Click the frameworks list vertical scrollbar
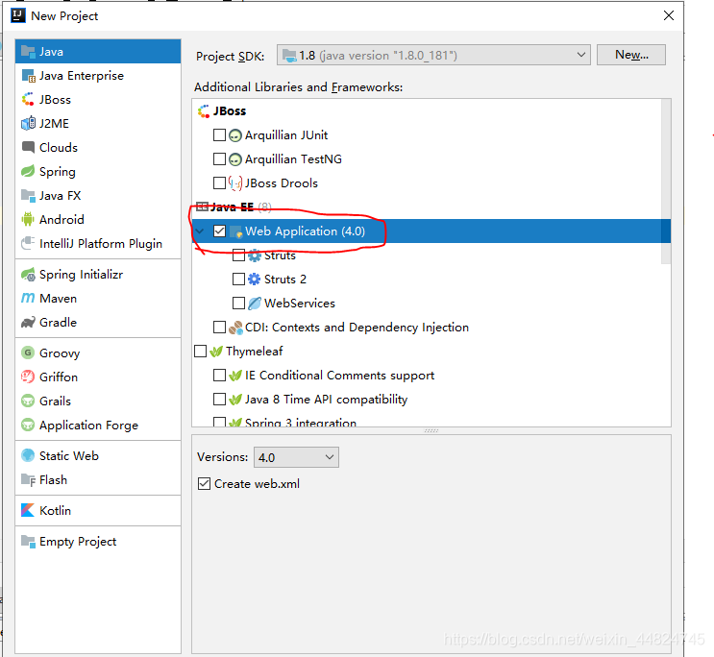This screenshot has width=714, height=657. point(666,182)
